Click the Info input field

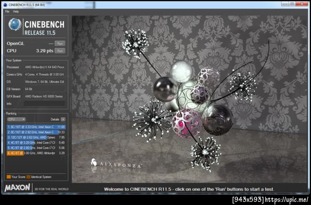click(x=45, y=104)
